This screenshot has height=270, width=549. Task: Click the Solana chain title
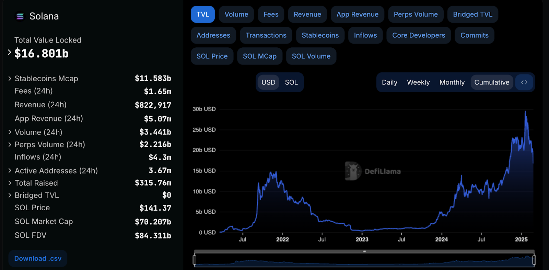pos(44,16)
